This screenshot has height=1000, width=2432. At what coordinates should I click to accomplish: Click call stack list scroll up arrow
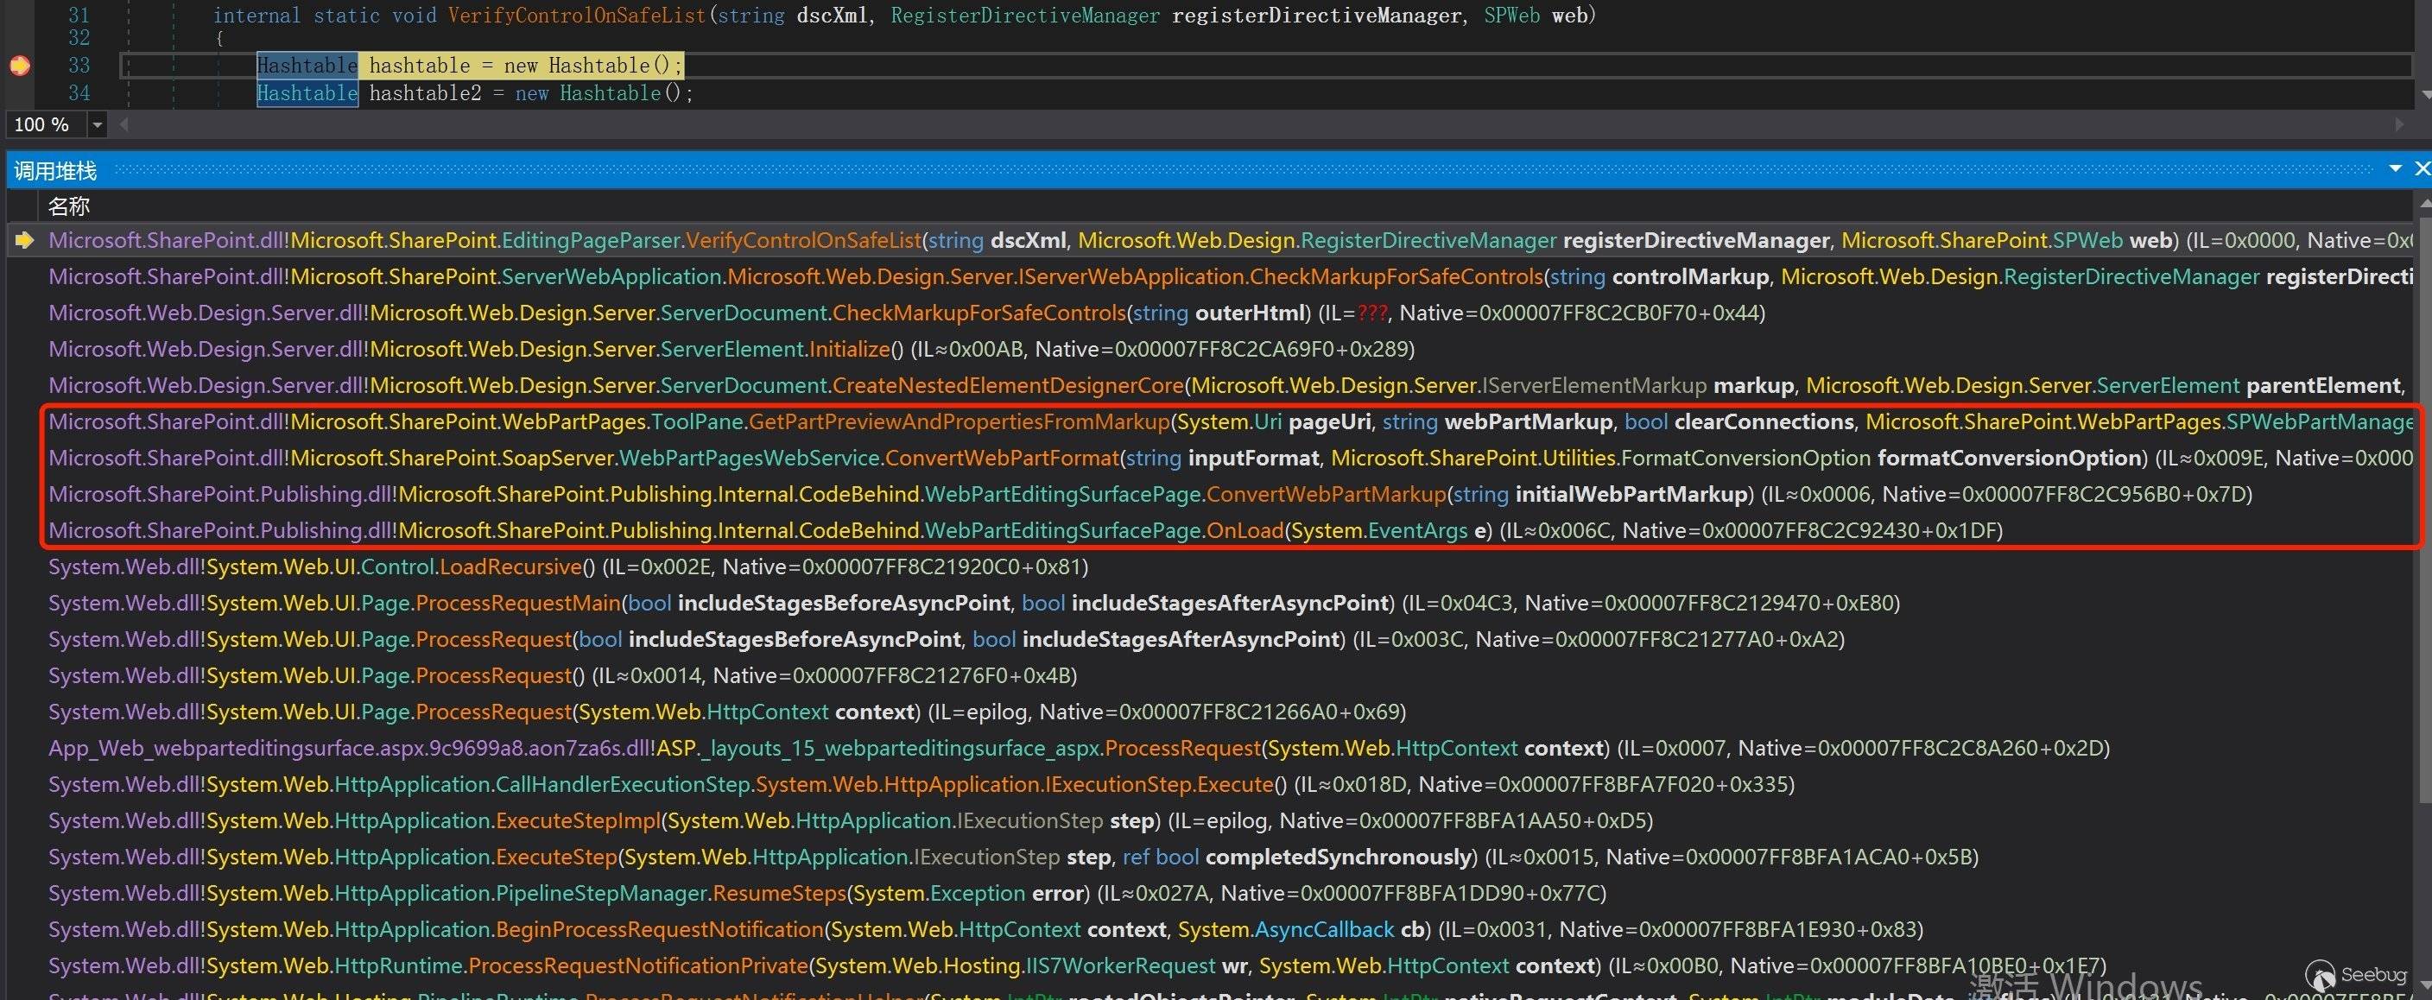point(2424,205)
